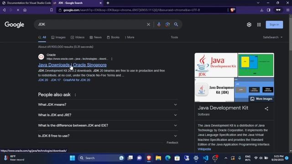Open tab search dropdown arrow
This screenshot has height=164, width=292.
[258, 3]
